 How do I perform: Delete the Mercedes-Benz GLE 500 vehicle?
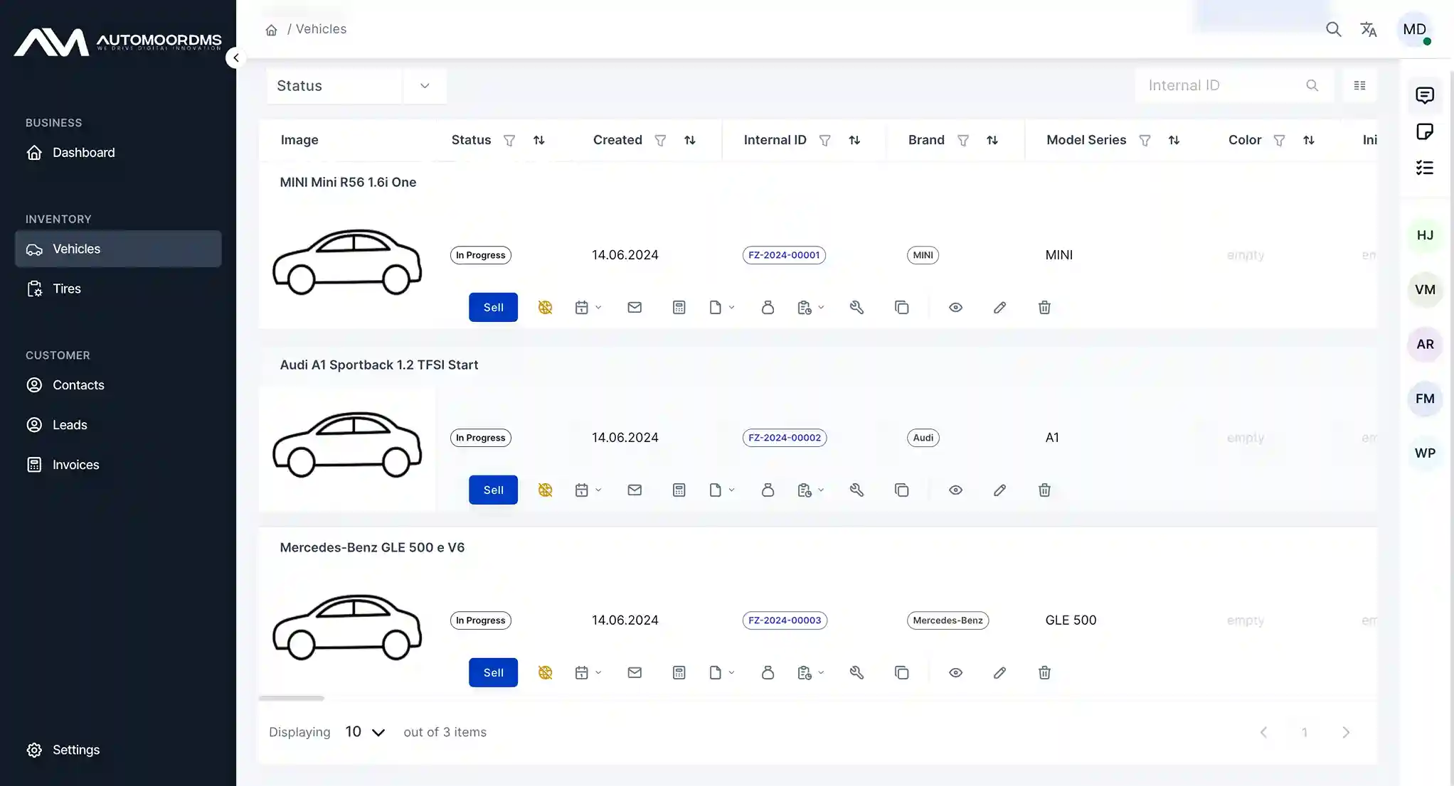[1044, 672]
